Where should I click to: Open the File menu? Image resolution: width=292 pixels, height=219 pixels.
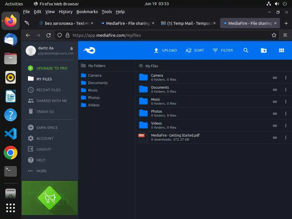point(26,12)
